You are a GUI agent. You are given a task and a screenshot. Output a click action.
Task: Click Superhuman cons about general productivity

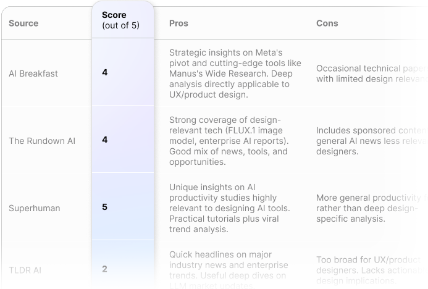pos(372,208)
